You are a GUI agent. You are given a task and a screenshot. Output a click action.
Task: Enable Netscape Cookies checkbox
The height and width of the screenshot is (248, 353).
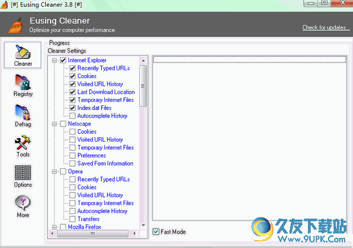[72, 132]
